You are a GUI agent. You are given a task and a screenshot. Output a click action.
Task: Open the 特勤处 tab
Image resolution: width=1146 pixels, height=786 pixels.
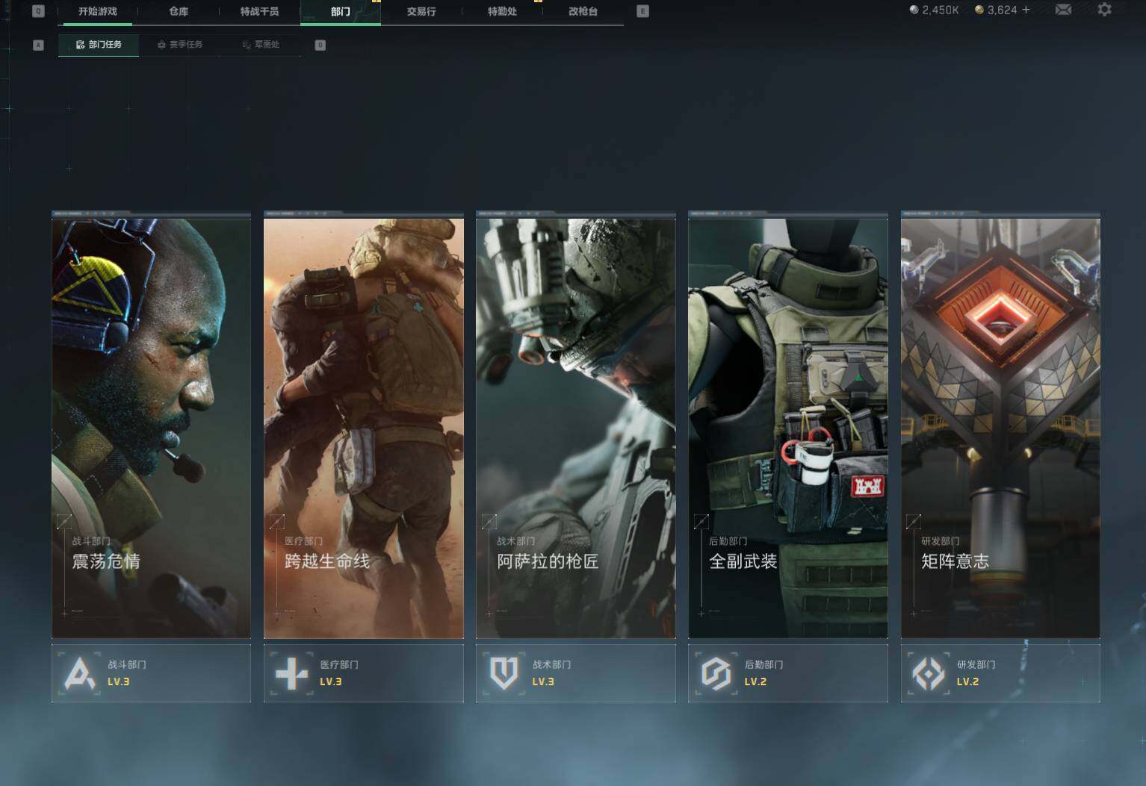502,12
